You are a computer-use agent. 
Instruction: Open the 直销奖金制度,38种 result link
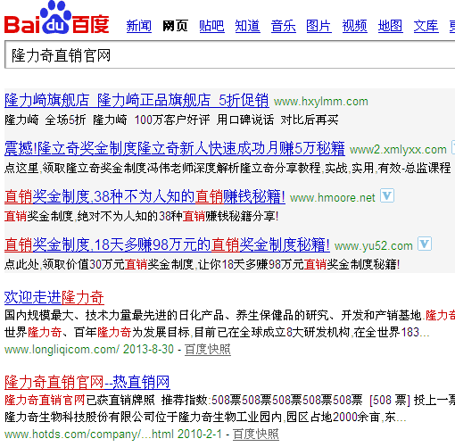click(145, 196)
